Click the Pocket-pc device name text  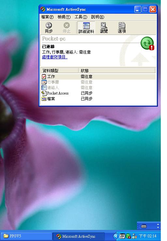54,39
